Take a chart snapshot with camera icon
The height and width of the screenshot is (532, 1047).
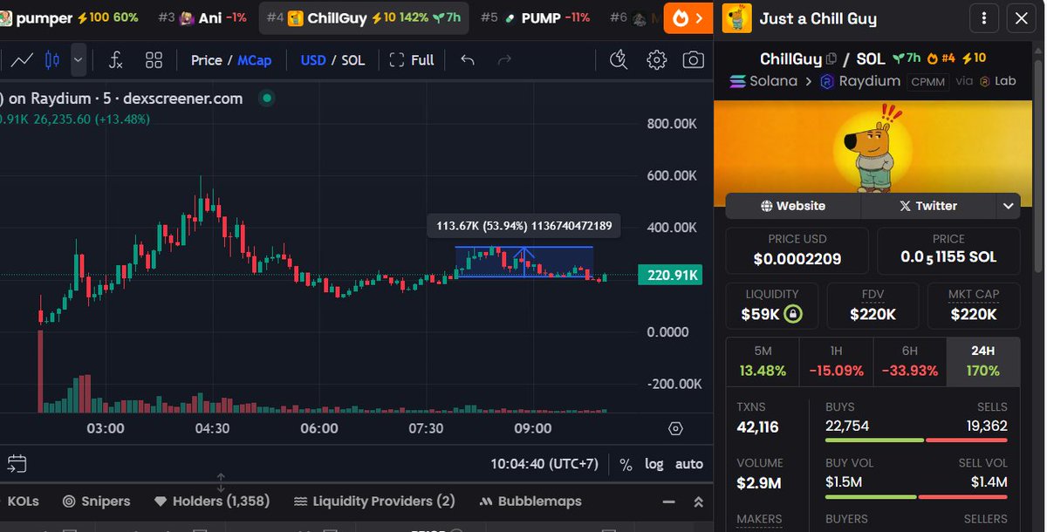694,60
